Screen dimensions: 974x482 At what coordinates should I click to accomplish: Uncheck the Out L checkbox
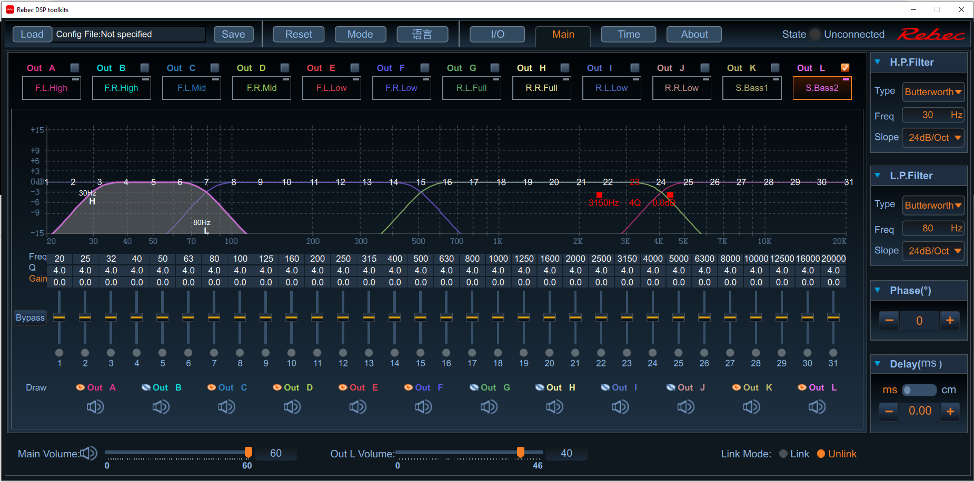(845, 68)
